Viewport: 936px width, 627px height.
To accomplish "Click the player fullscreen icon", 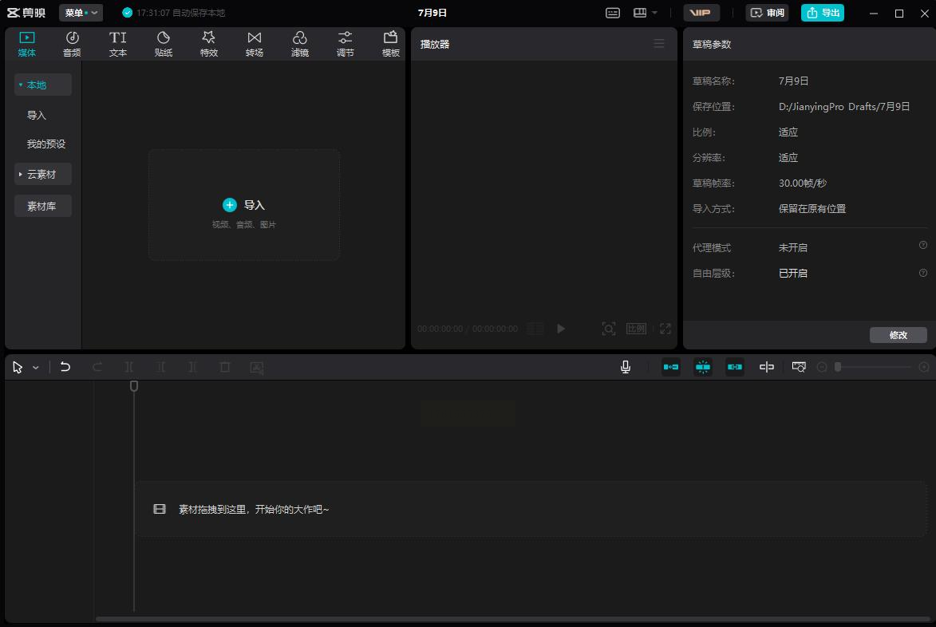I will click(x=665, y=329).
